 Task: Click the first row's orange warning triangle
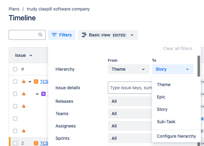pos(24,81)
